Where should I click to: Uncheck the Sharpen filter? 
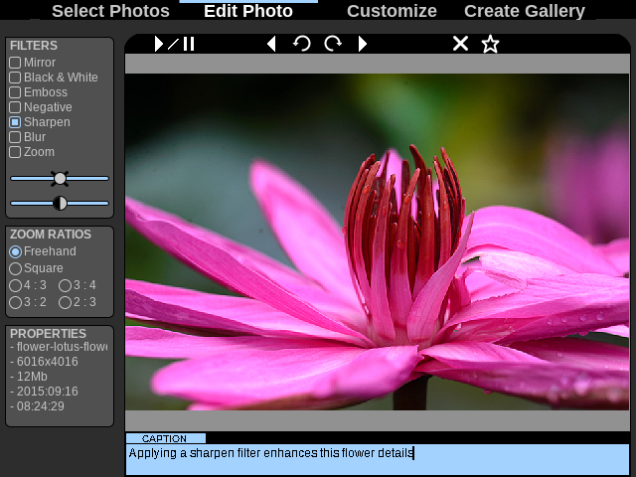tap(15, 122)
